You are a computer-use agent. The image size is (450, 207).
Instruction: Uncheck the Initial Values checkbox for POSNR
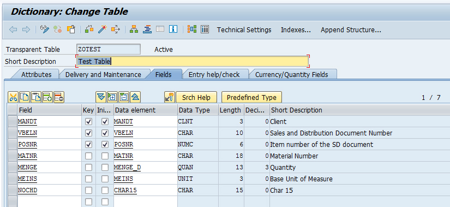[x=105, y=144]
